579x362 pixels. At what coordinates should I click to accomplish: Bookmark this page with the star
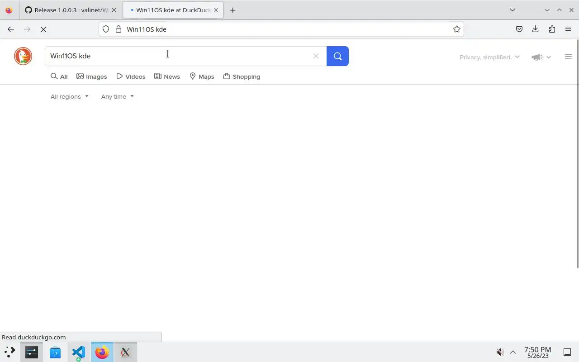(x=457, y=29)
